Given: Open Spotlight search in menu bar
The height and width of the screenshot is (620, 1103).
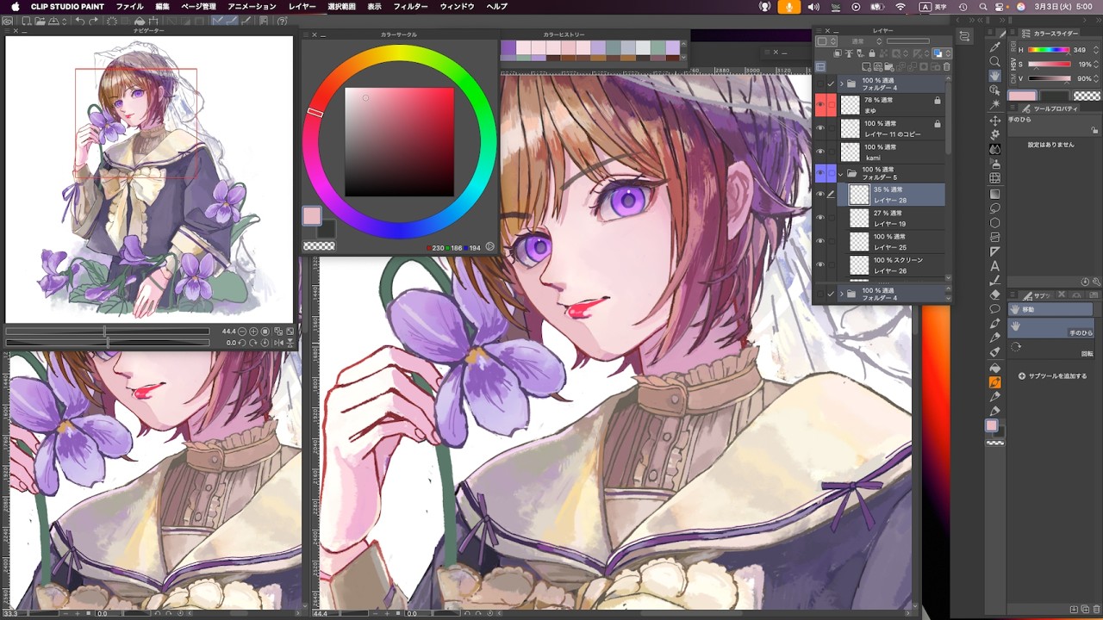Looking at the screenshot, I should point(982,6).
